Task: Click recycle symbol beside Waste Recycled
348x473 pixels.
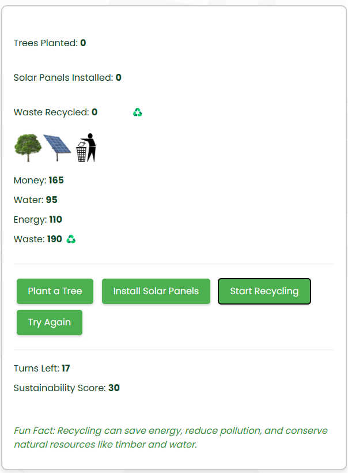Action: tap(137, 112)
